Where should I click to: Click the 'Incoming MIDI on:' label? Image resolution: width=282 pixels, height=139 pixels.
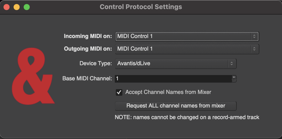(x=88, y=36)
